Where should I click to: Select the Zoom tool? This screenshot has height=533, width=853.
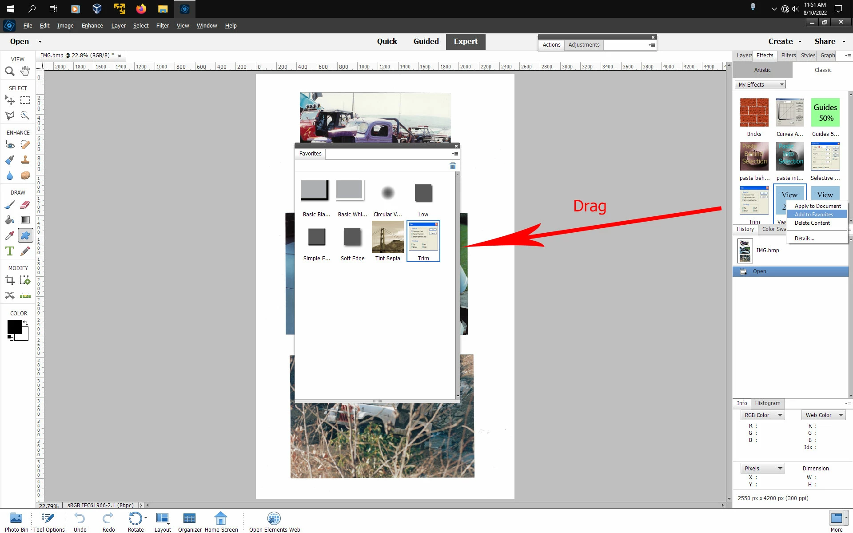point(9,71)
